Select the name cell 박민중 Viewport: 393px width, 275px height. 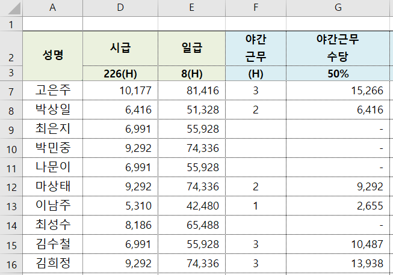coord(52,148)
